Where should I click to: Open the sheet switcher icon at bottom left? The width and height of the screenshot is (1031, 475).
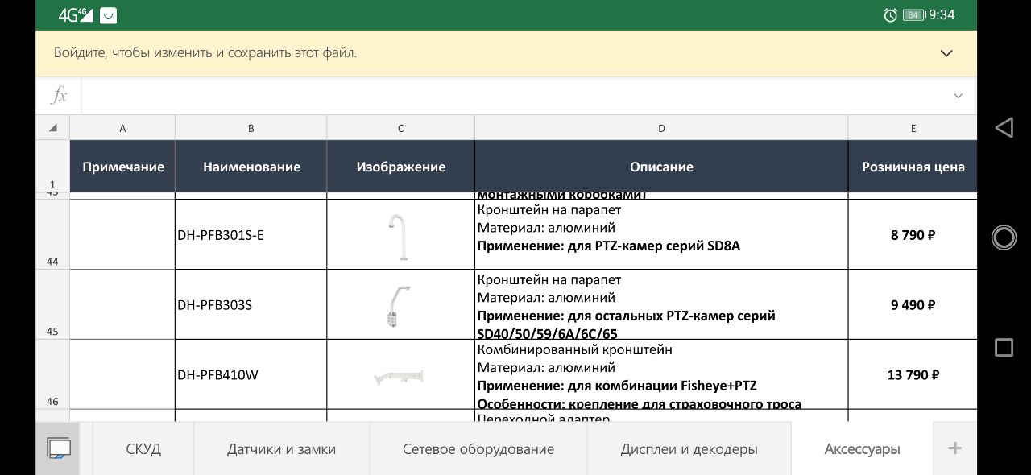point(59,448)
